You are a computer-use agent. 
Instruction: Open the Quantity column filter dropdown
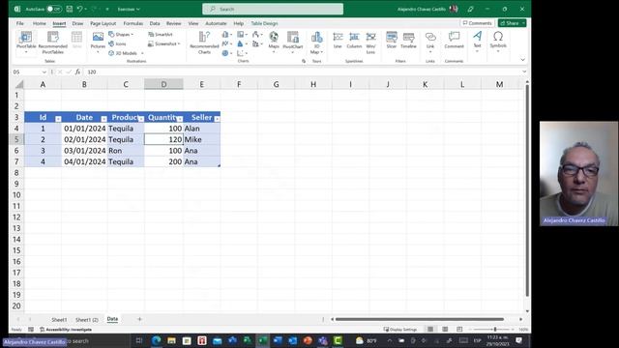tap(180, 119)
